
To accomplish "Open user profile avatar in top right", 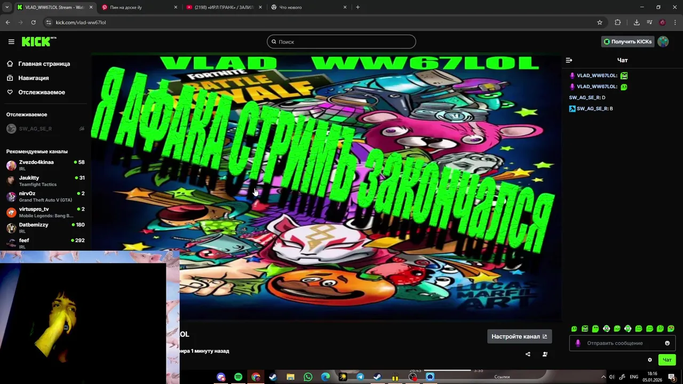I will [663, 42].
